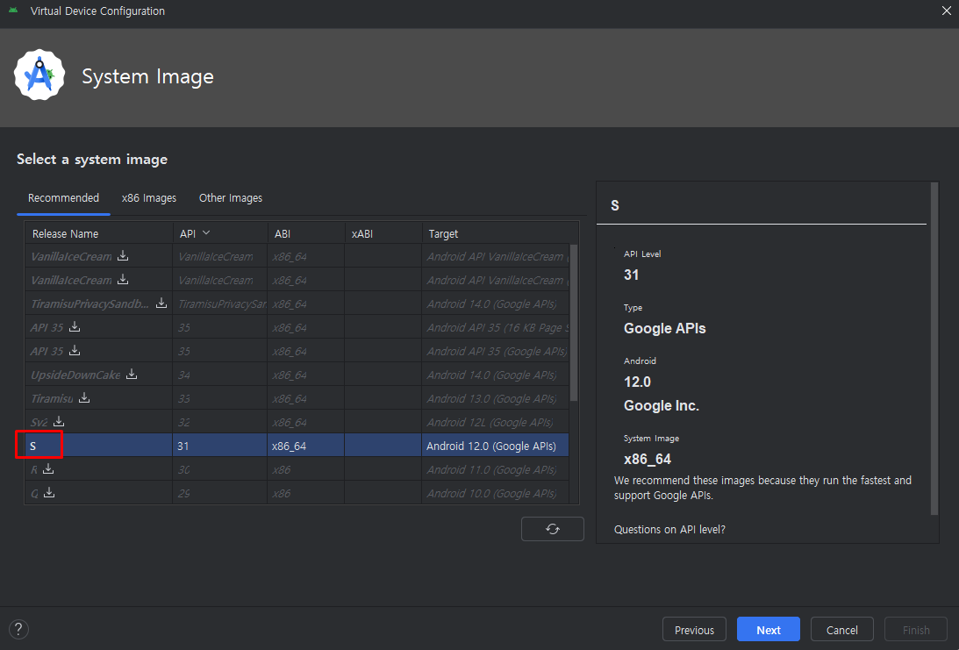Click the ABI column header

(x=306, y=233)
